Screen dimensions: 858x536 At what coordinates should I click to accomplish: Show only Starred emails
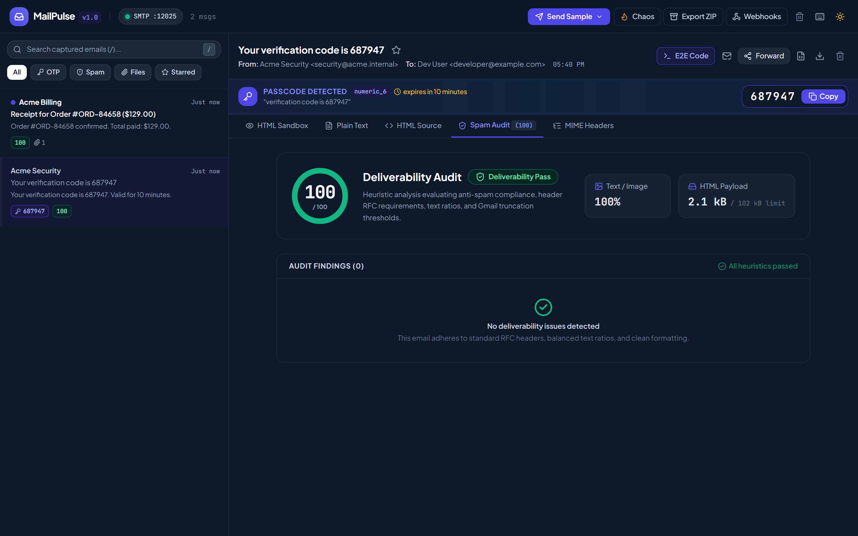tap(178, 72)
